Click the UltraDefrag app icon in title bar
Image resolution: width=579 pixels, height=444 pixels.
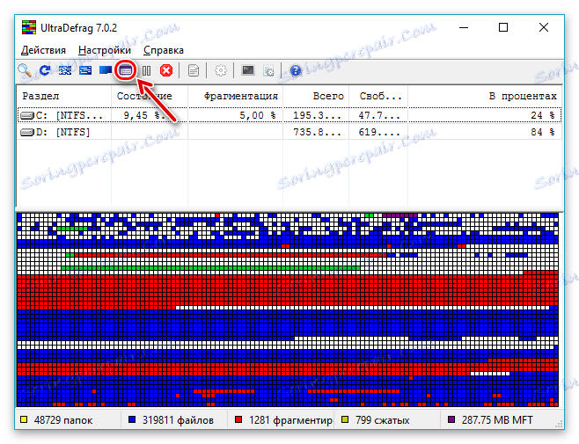29,27
